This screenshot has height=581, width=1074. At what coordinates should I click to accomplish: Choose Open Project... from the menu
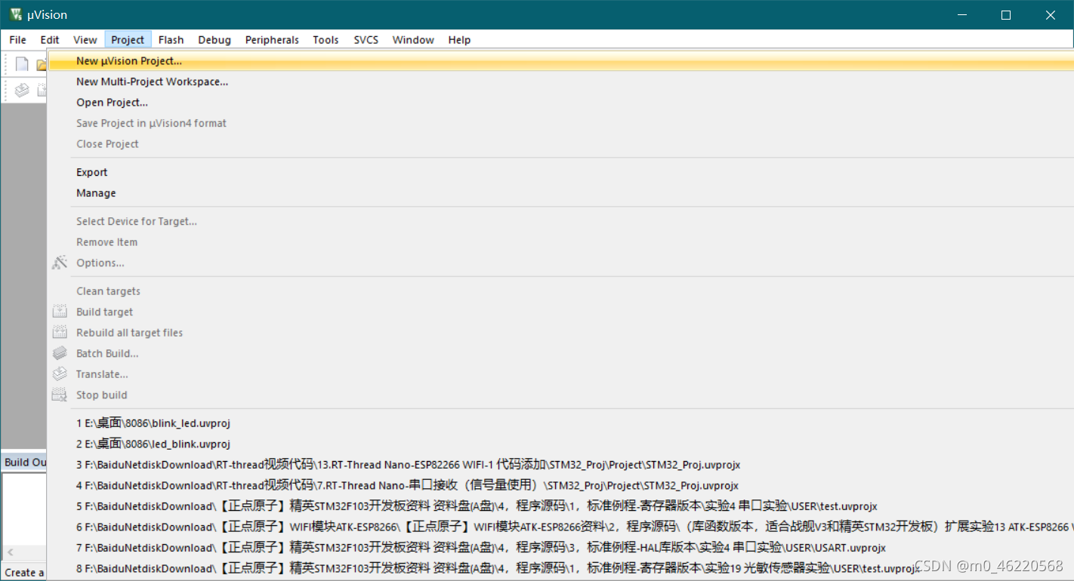560,103
